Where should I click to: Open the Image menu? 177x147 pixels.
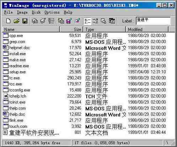point(22,12)
